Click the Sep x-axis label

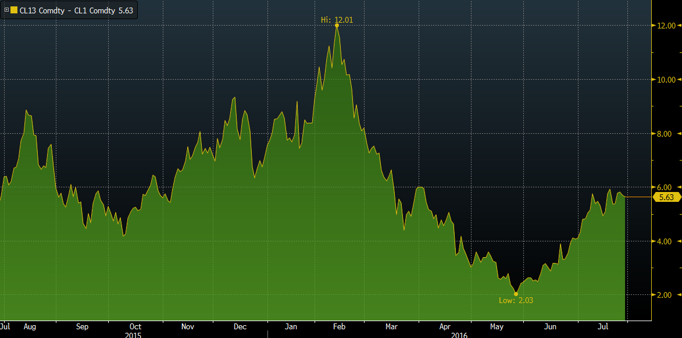pos(82,326)
